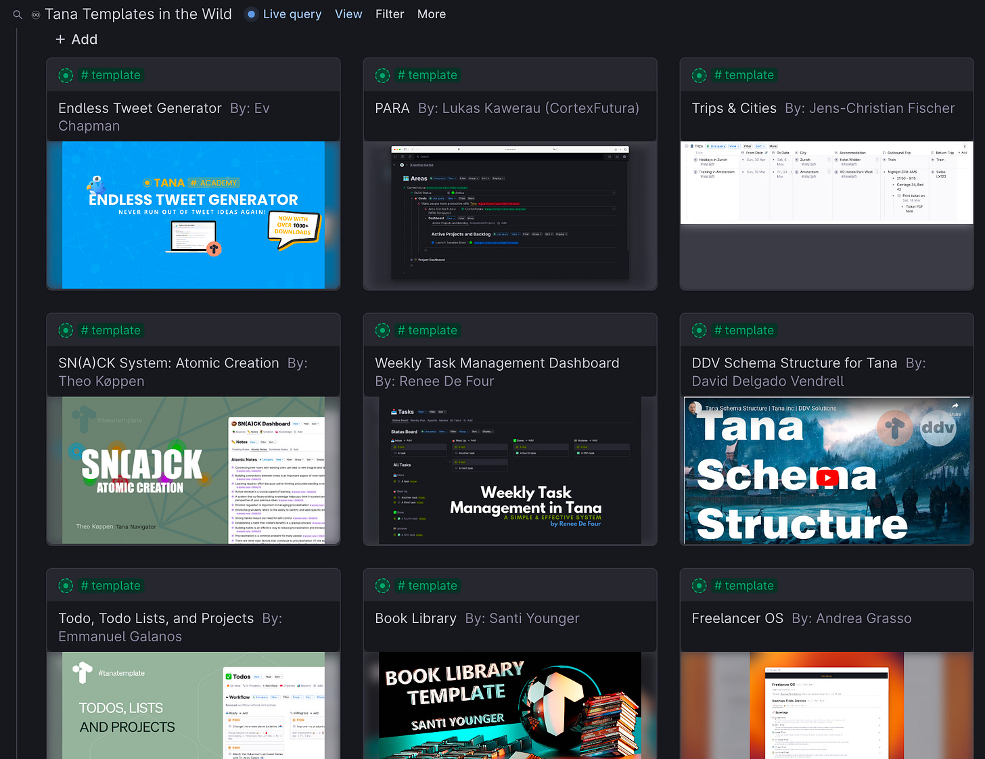Click #template tag on Endless Tweet Generator card
985x759 pixels.
(x=111, y=75)
